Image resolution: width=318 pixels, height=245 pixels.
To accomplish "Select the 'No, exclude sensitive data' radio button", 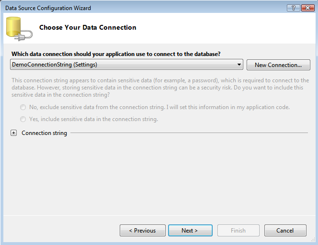I will click(23, 107).
